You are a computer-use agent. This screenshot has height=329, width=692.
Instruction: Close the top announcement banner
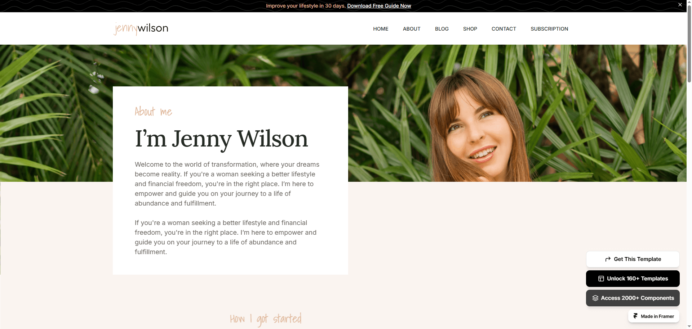pos(680,5)
